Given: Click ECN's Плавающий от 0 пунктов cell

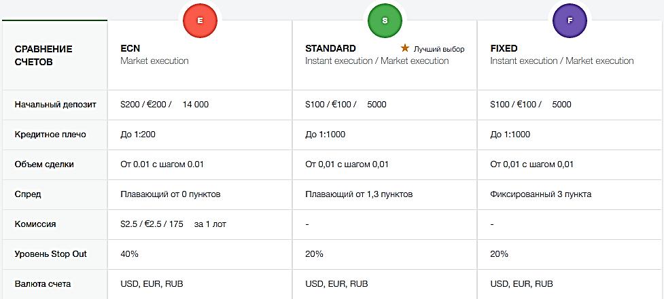Looking at the screenshot, I should tap(171, 194).
